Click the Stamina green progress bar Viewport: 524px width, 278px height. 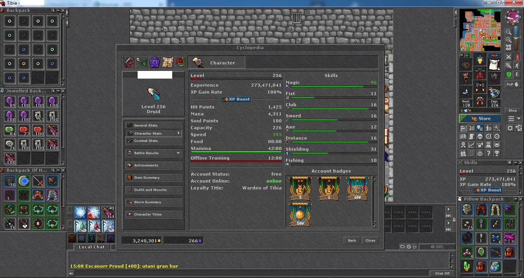[236, 152]
